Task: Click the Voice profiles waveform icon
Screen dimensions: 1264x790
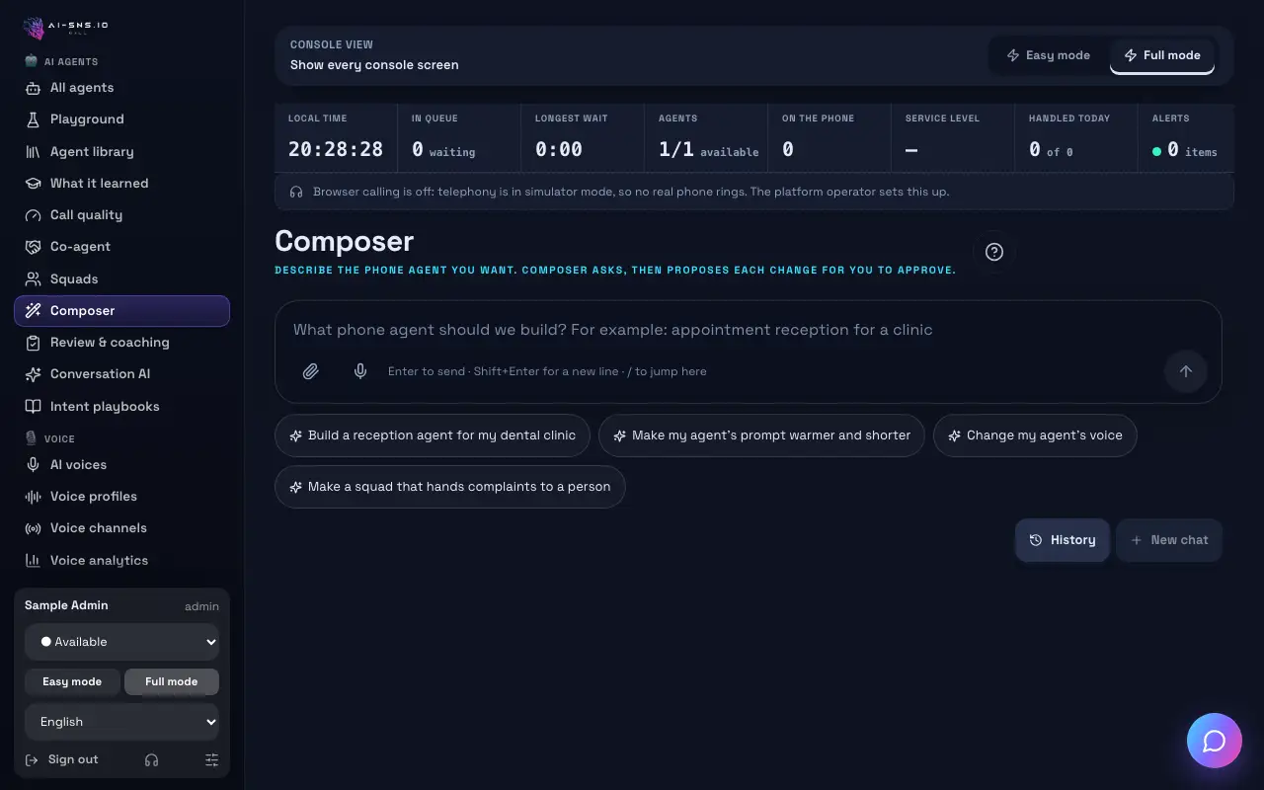Action: pos(33,497)
